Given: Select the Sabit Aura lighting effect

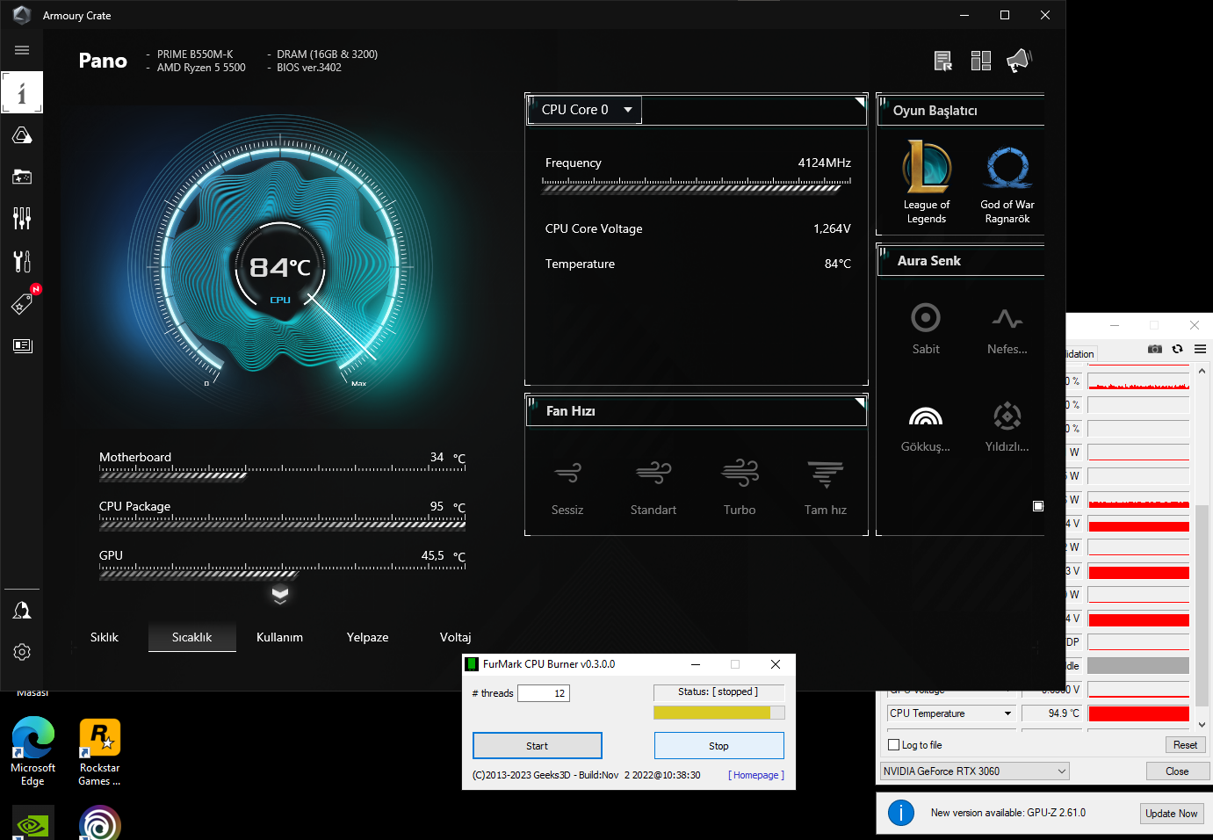Looking at the screenshot, I should tap(926, 329).
